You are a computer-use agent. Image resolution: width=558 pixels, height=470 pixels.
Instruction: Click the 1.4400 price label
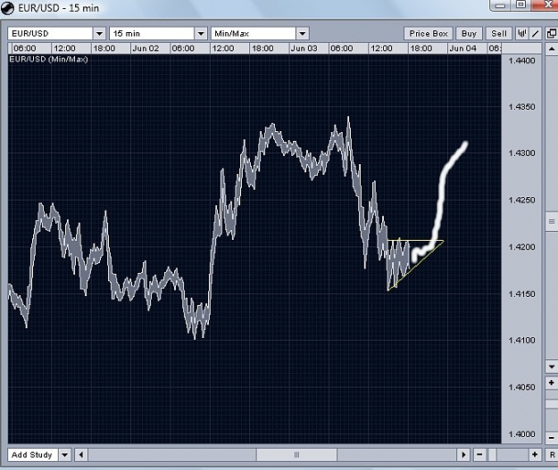[521, 61]
